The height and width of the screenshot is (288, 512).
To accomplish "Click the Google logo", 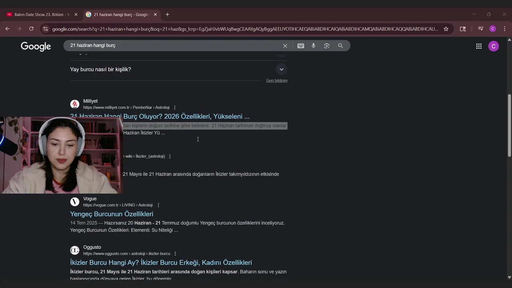I will coord(36,46).
